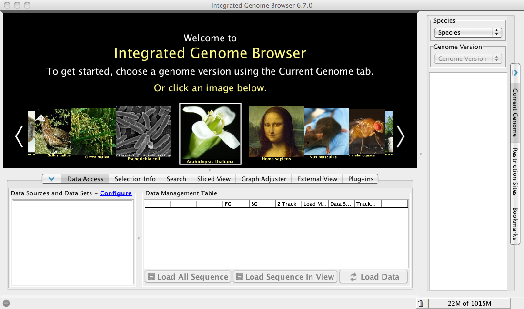Viewport: 524px width, 309px height.
Task: Click the memory usage 22M of 1015M bar
Action: click(x=469, y=303)
